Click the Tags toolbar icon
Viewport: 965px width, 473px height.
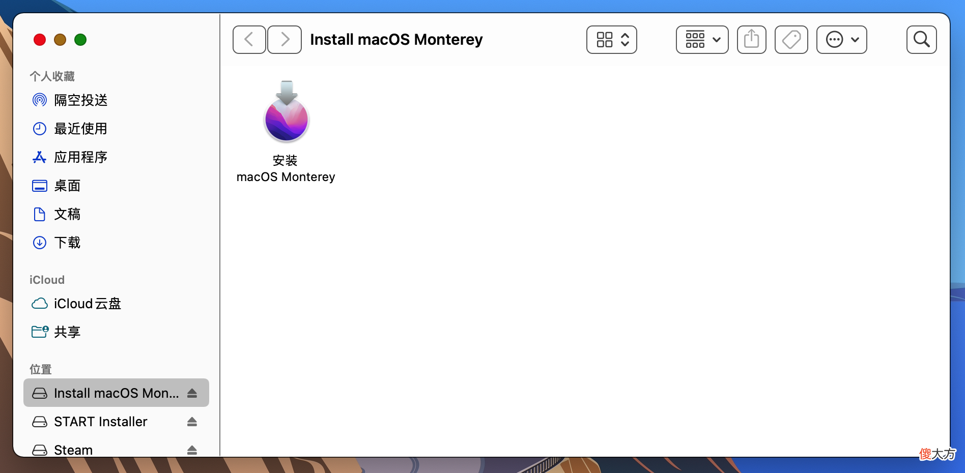(x=791, y=40)
